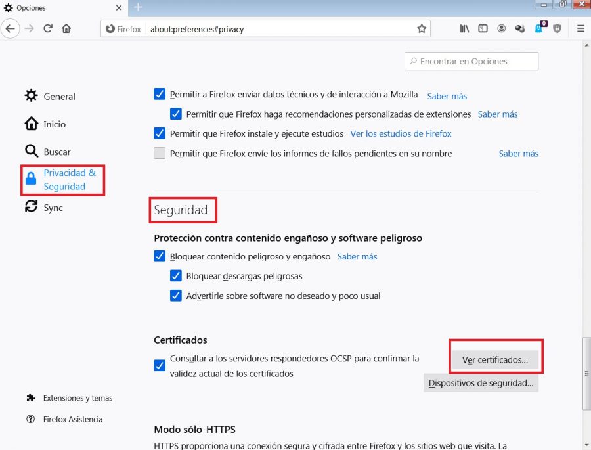Follow the Ver los estudios de Firefox link

pos(401,133)
